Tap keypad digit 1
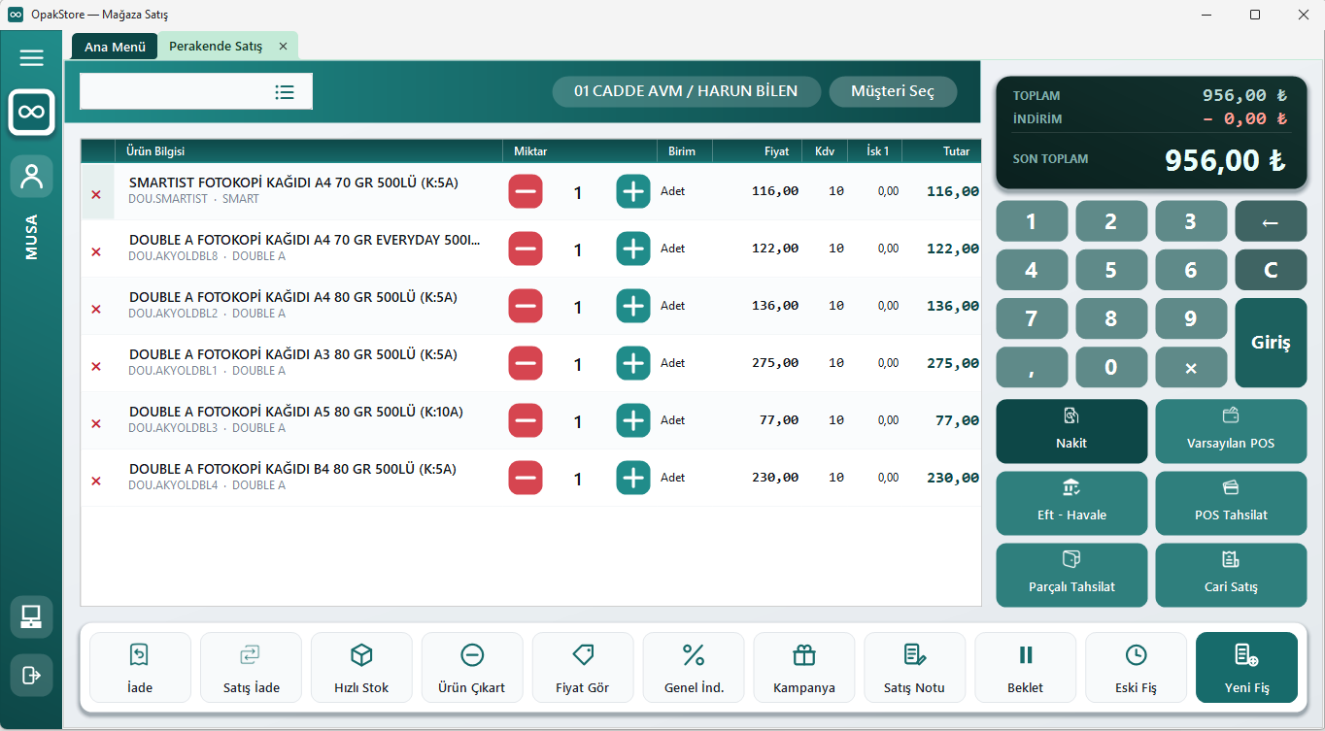Image resolution: width=1325 pixels, height=731 pixels. tap(1032, 221)
